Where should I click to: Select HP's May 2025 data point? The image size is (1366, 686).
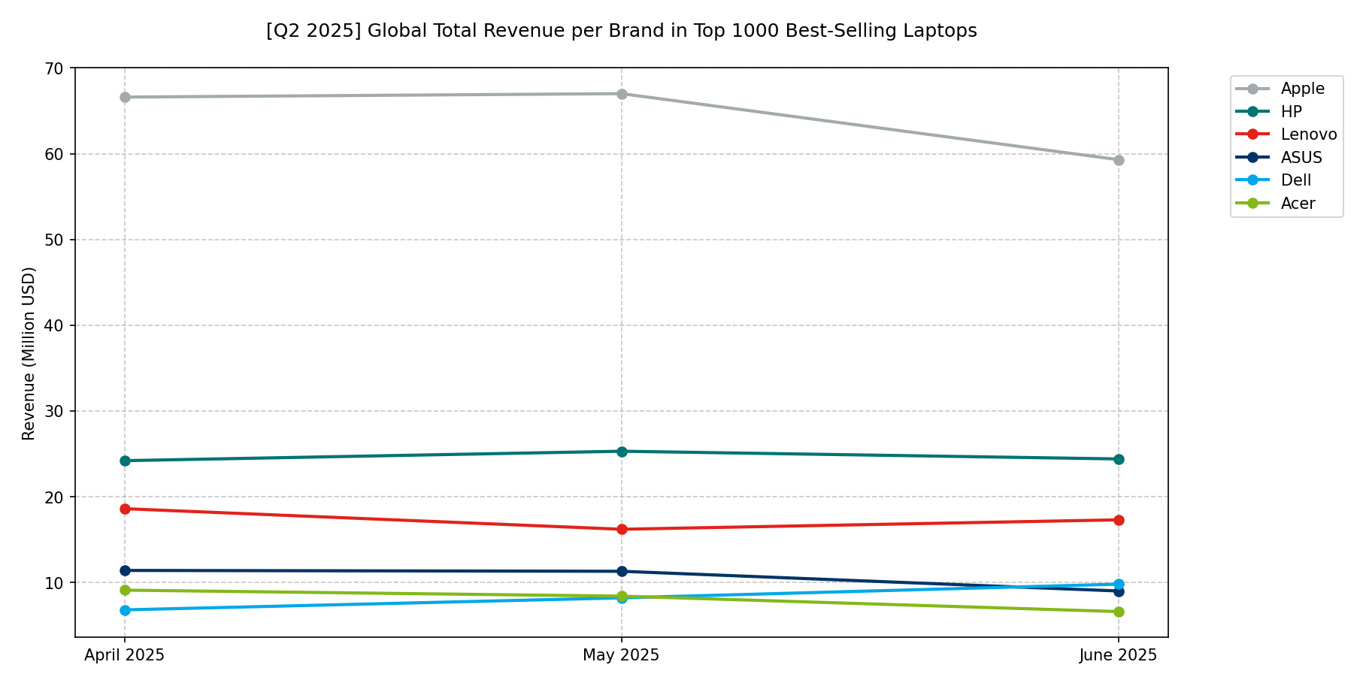coord(622,452)
